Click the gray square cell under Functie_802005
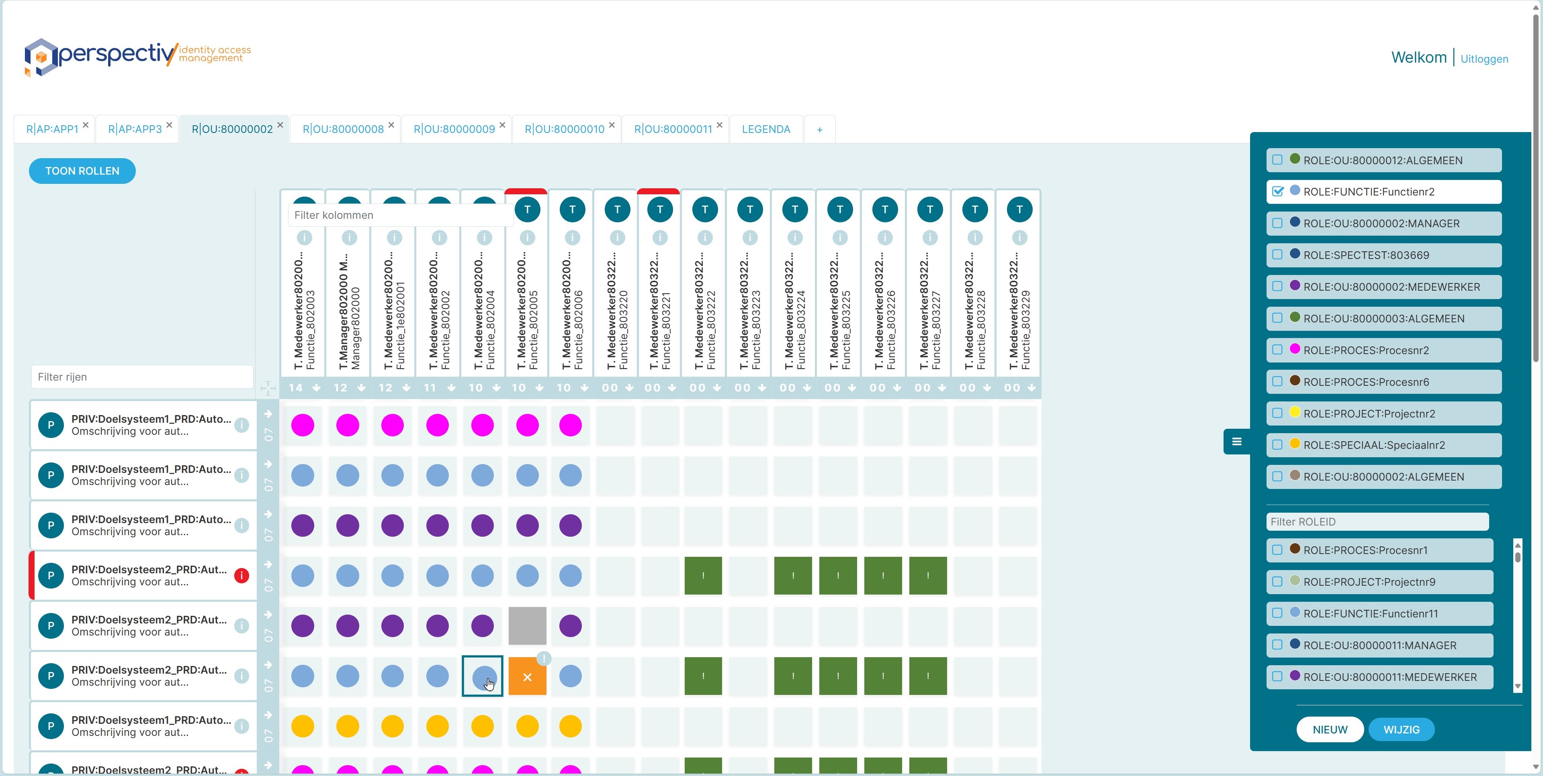 [527, 626]
